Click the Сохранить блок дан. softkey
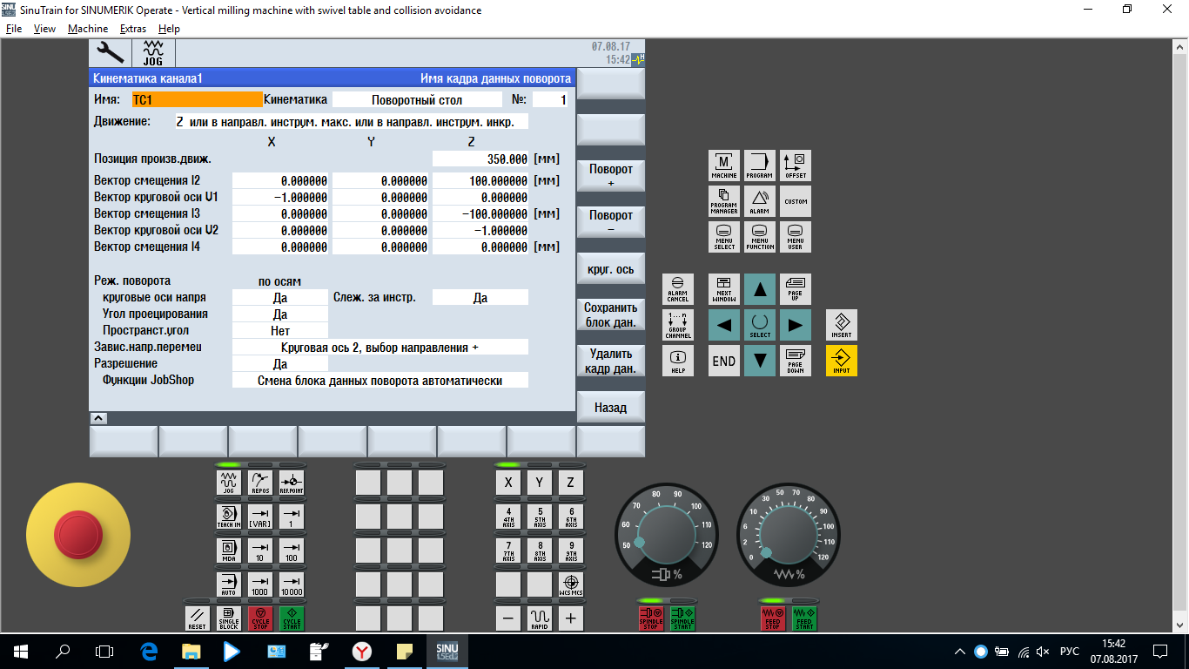 pyautogui.click(x=610, y=315)
